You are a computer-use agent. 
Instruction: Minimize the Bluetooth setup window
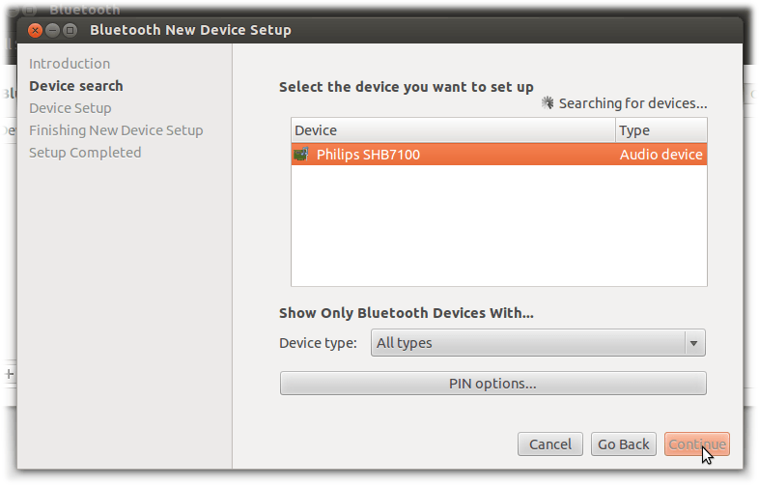tap(52, 30)
